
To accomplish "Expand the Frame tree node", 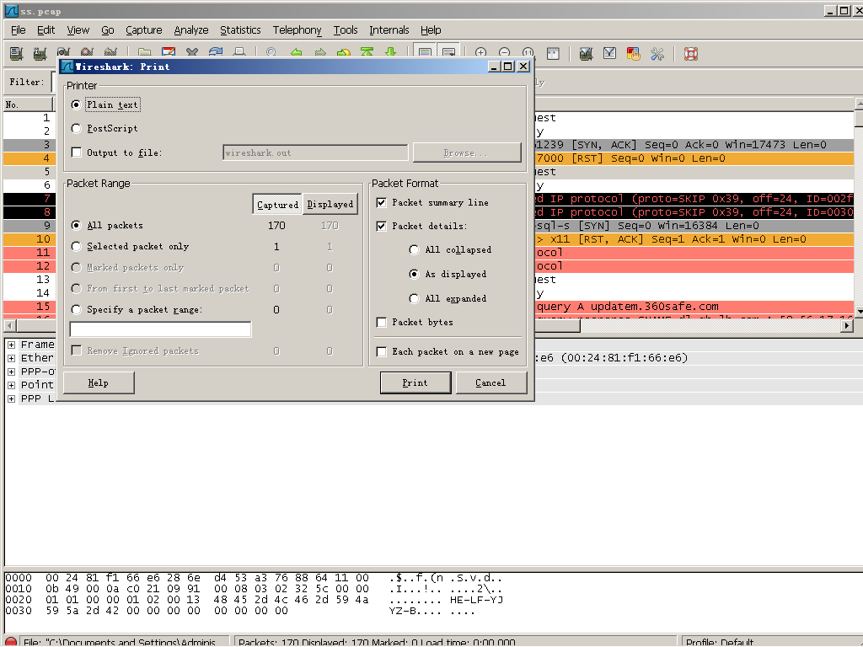I will [11, 345].
